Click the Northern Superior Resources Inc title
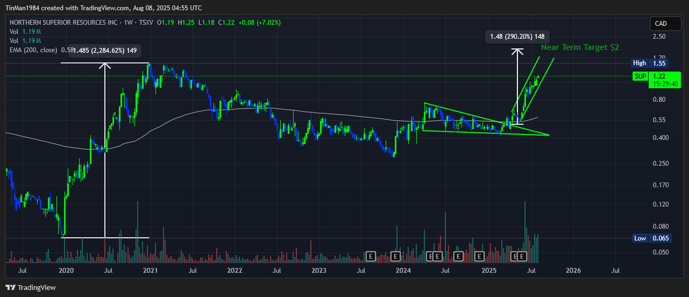 tap(63, 23)
